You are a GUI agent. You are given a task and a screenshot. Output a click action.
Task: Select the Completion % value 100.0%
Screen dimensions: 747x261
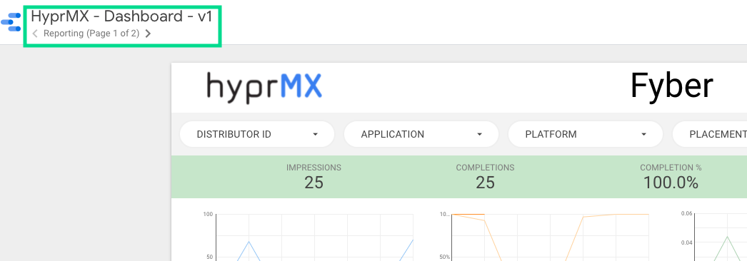[x=671, y=182]
